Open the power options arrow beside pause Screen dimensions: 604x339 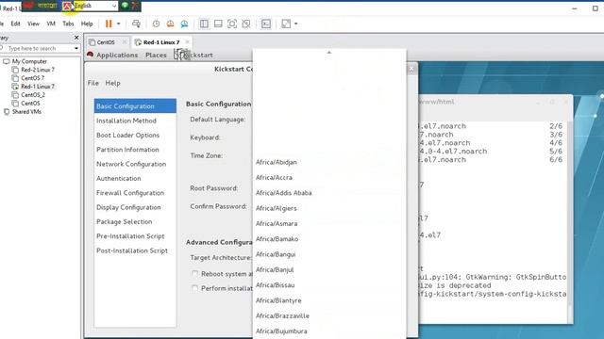click(118, 24)
